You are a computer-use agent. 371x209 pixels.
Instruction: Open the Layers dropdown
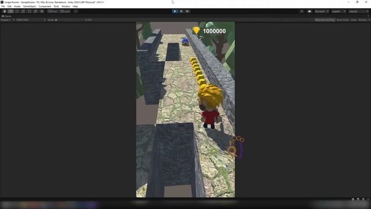(x=339, y=12)
